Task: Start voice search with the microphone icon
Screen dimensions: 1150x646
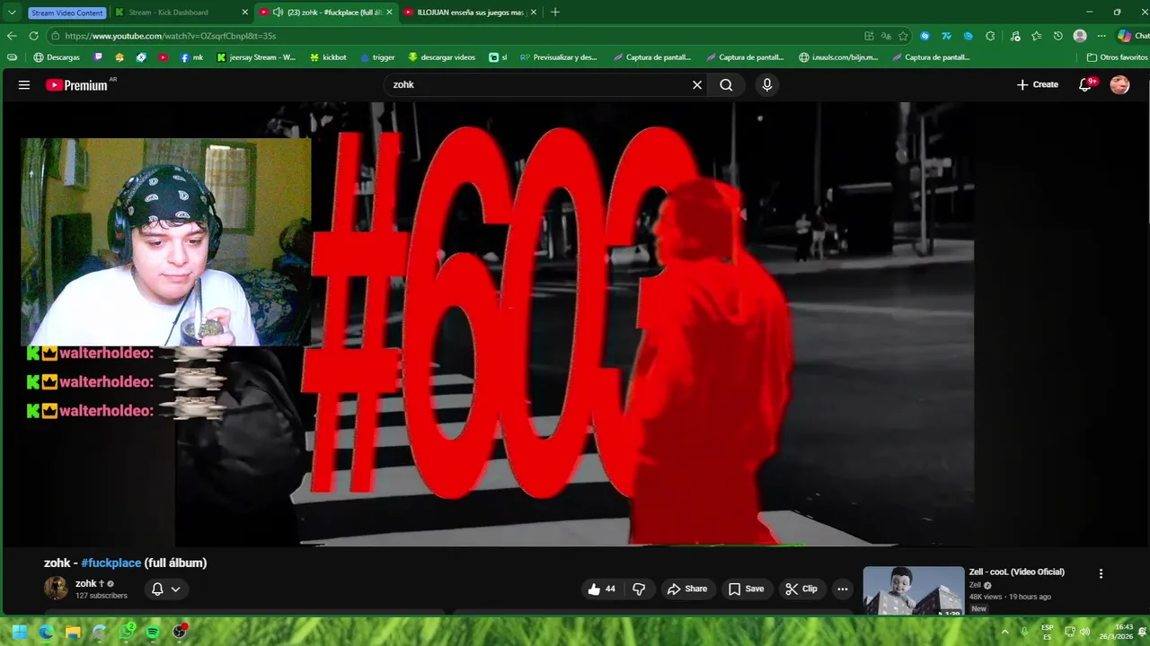Action: (x=766, y=85)
